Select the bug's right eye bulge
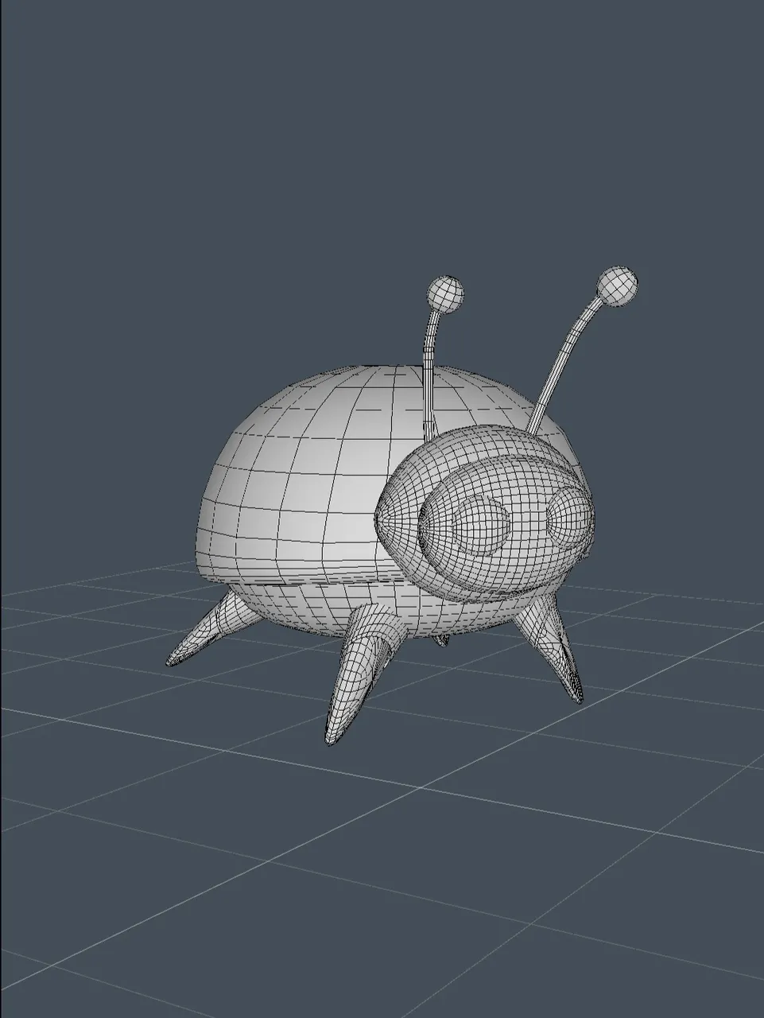Screen dimensions: 764x1018 point(570,516)
